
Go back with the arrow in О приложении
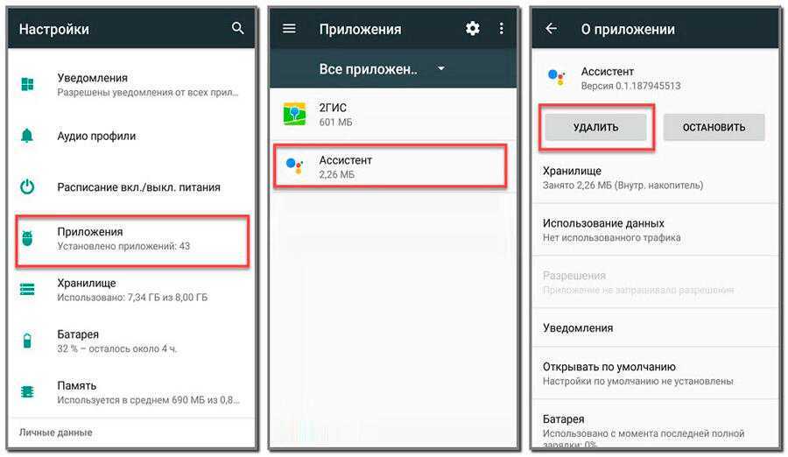(x=552, y=29)
